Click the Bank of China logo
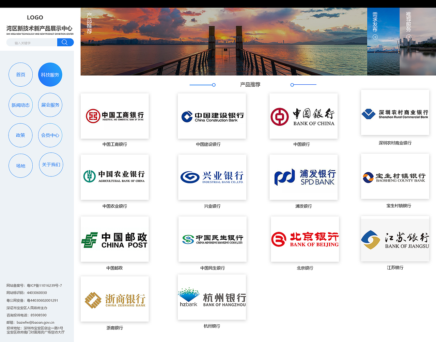Image resolution: width=436 pixels, height=342 pixels. tap(303, 116)
